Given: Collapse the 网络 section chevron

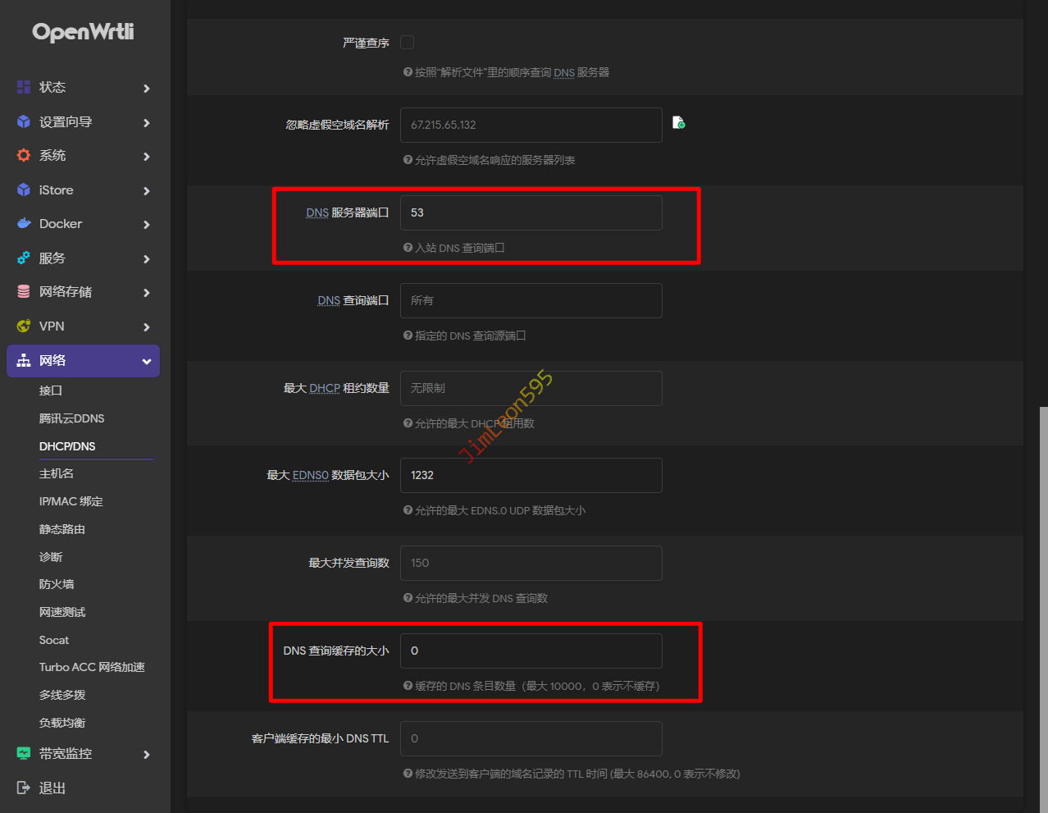Looking at the screenshot, I should click(146, 362).
